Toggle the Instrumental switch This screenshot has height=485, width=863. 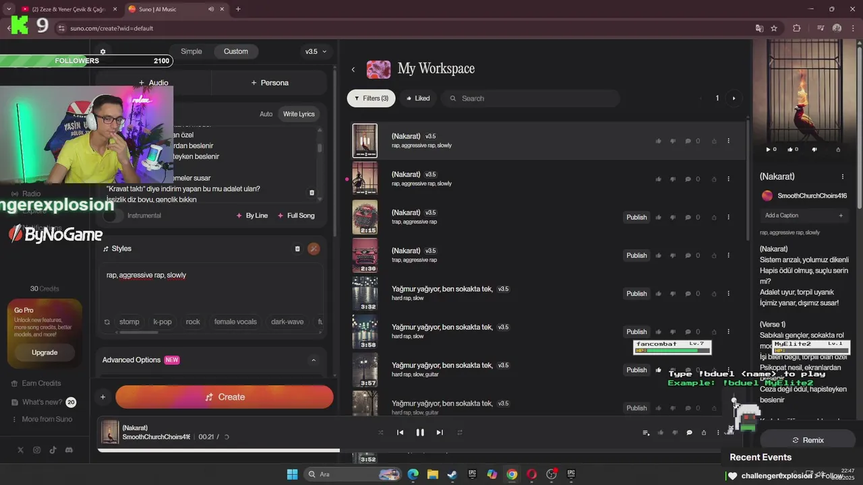[x=114, y=216]
